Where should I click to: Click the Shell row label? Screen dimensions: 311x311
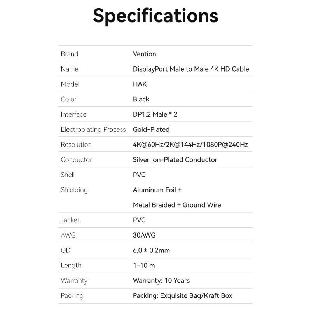coord(68,175)
